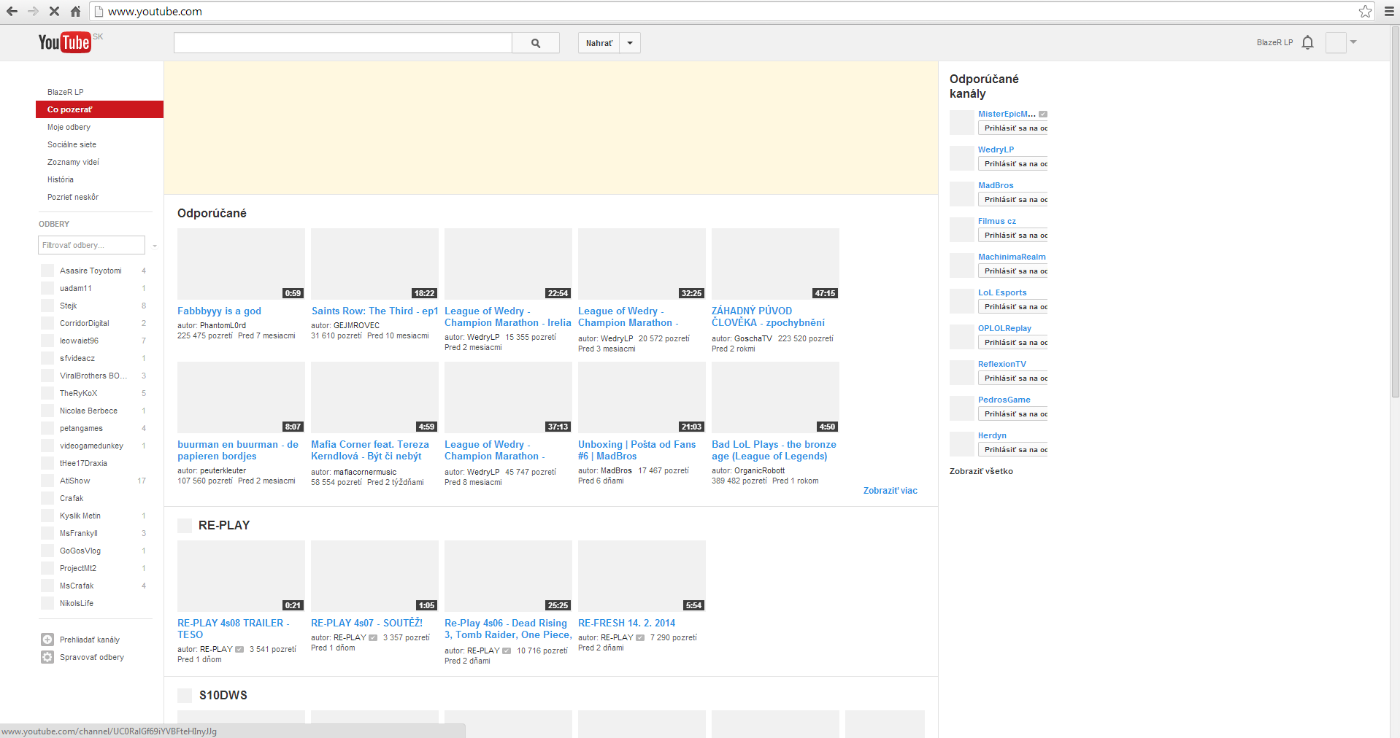Subscribe to MisterEpicM channel
The image size is (1400, 738).
tap(1013, 128)
